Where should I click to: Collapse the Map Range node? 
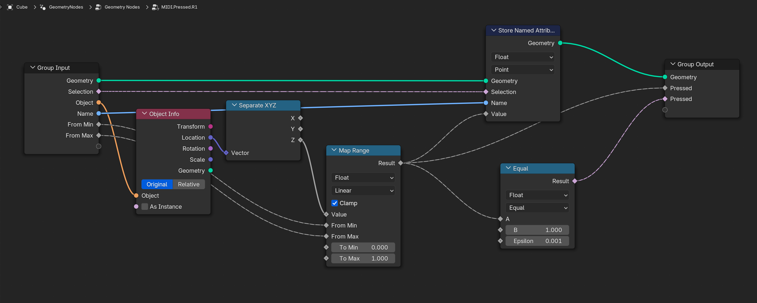[x=334, y=150]
